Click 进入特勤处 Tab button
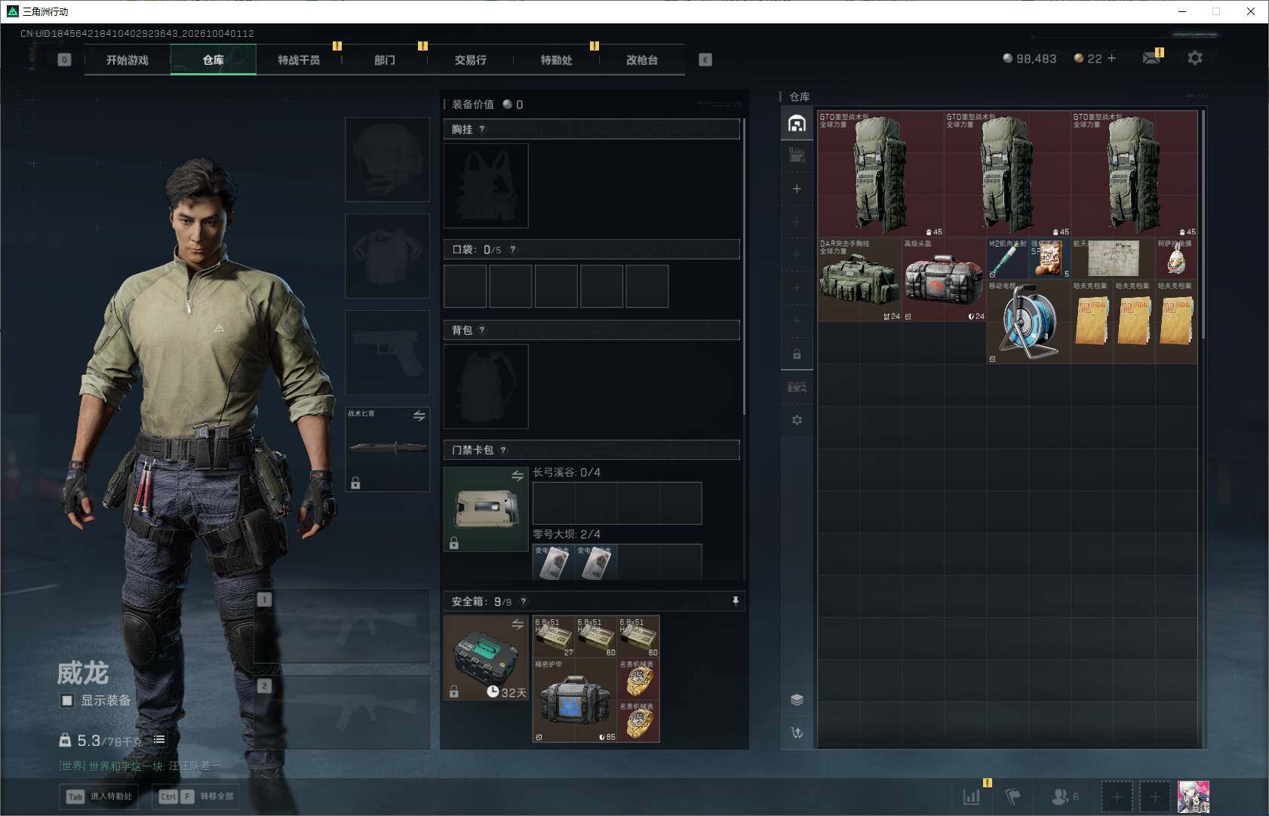 [x=100, y=796]
